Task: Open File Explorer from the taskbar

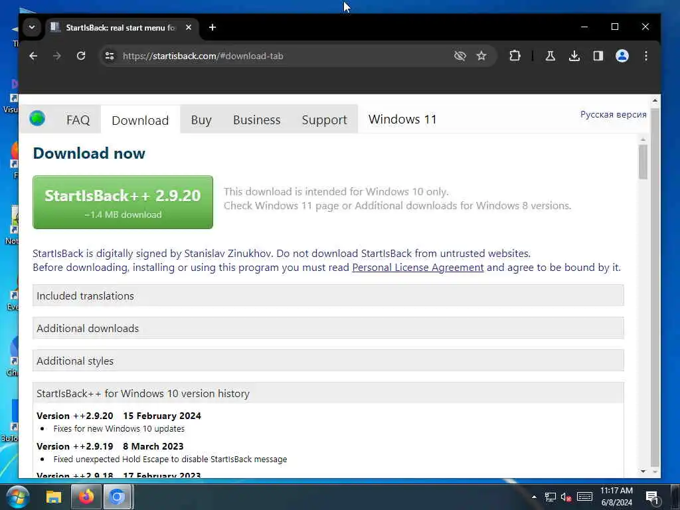Action: click(x=54, y=497)
